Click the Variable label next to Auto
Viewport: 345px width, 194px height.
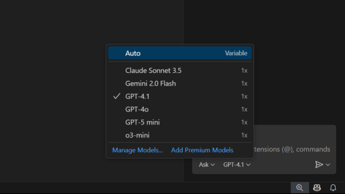pyautogui.click(x=236, y=53)
